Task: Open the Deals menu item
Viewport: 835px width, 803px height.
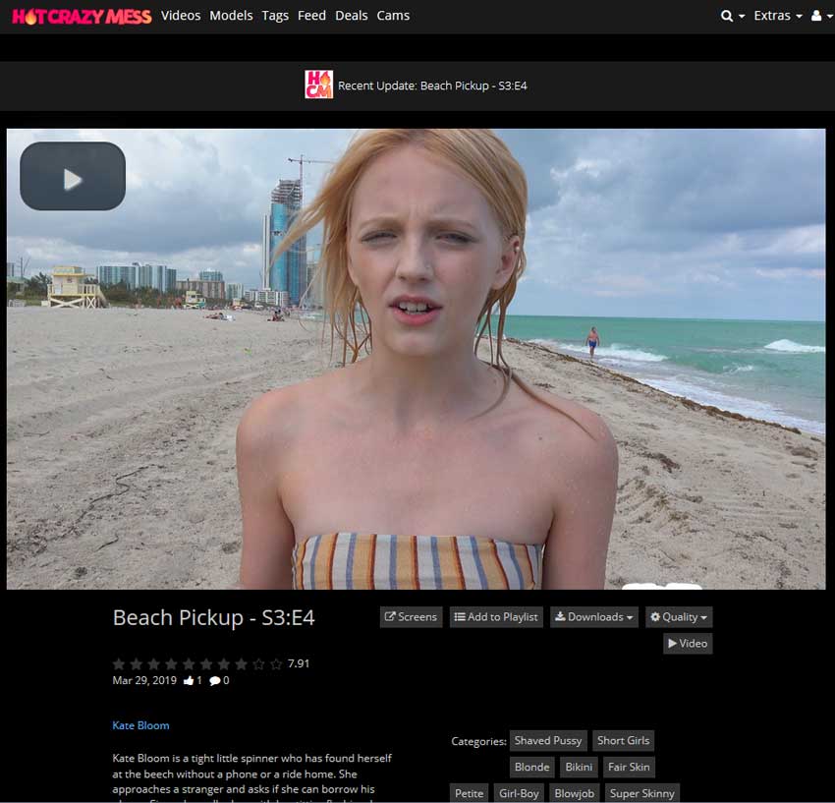Action: point(351,16)
